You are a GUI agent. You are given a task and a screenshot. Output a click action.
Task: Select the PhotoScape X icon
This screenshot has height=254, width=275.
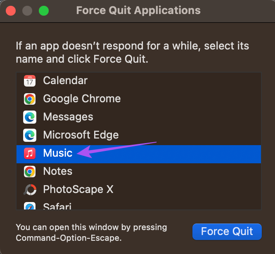coord(30,190)
